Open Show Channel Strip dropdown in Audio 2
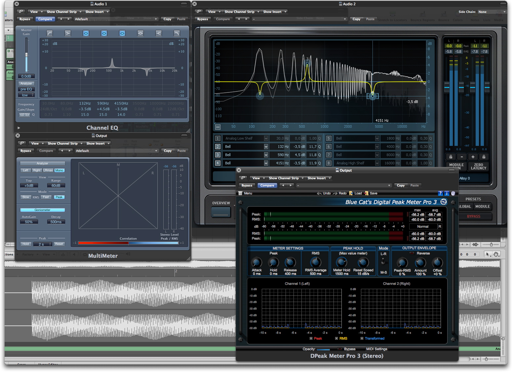 (x=242, y=12)
